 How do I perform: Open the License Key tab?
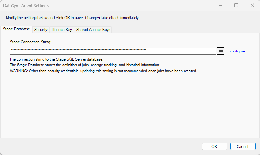coord(62,30)
